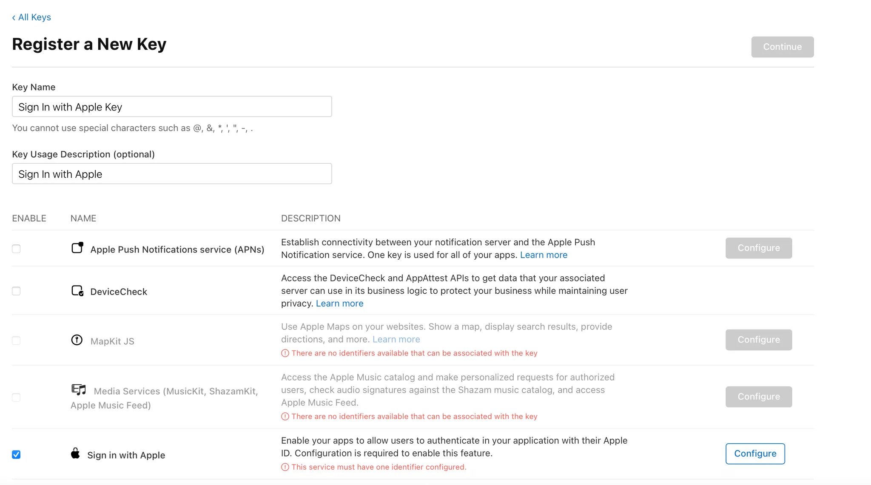Click the APNs notification service icon
The image size is (871, 485).
pos(77,248)
